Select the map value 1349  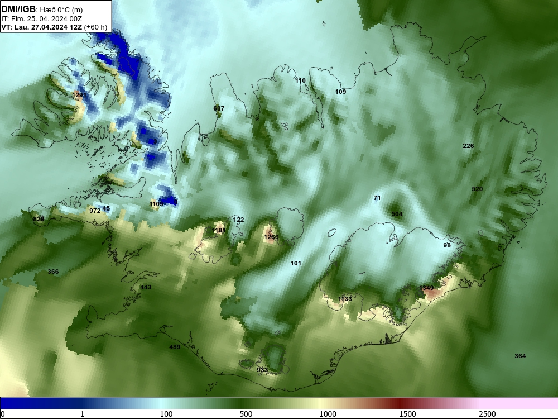426,288
